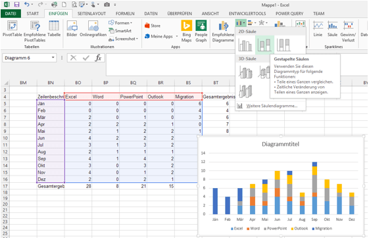Viewport: 369px width, 238px height.
Task: Insert a Tabelle
Action: tap(54, 29)
